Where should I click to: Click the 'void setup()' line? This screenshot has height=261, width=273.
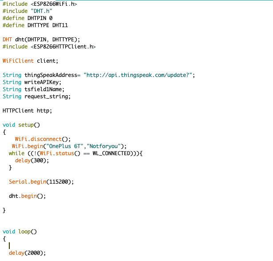(x=21, y=125)
